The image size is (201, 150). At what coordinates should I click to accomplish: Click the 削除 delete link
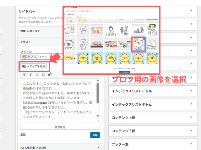pos(23,134)
